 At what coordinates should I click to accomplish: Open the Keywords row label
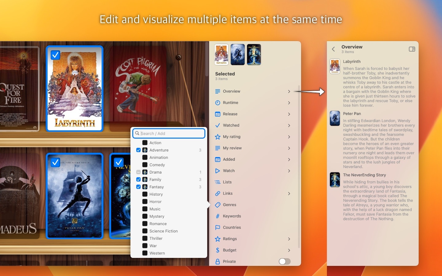point(232,216)
